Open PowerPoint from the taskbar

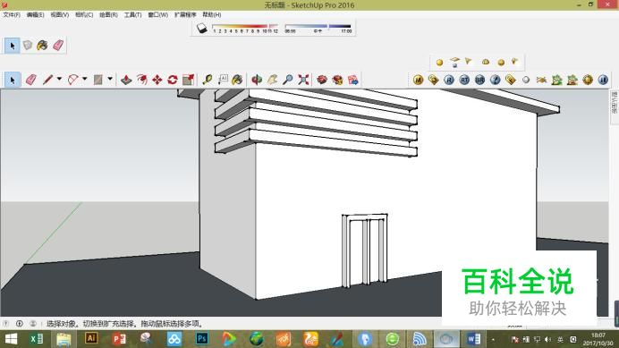(119, 339)
